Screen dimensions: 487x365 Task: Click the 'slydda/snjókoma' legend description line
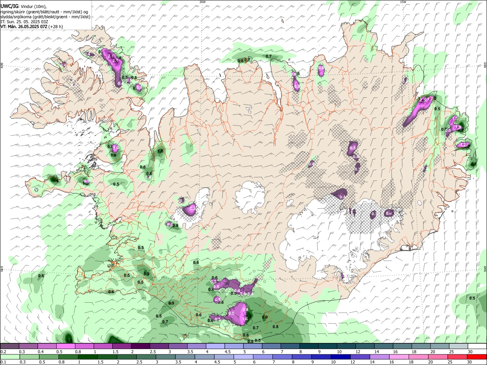[46, 17]
